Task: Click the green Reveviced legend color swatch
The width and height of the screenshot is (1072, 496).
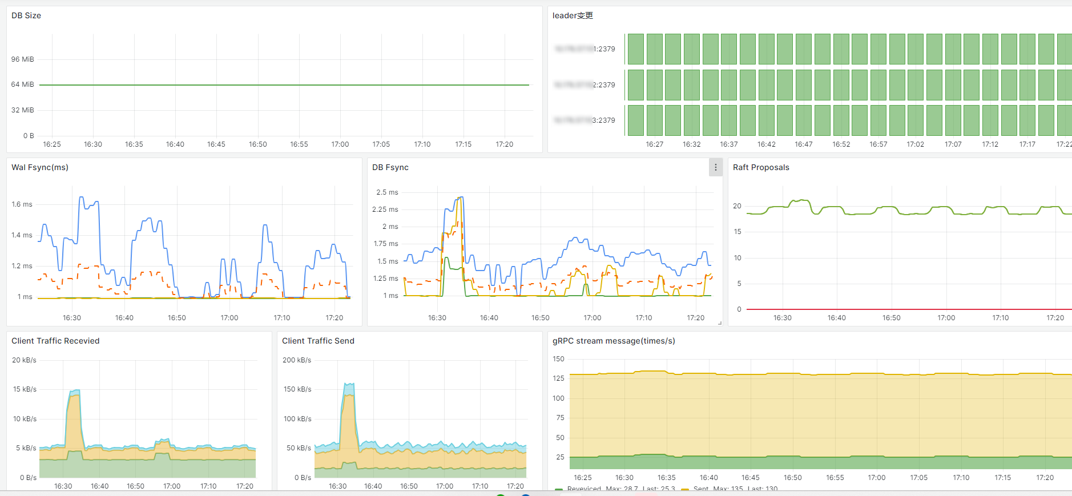Action: [x=559, y=489]
